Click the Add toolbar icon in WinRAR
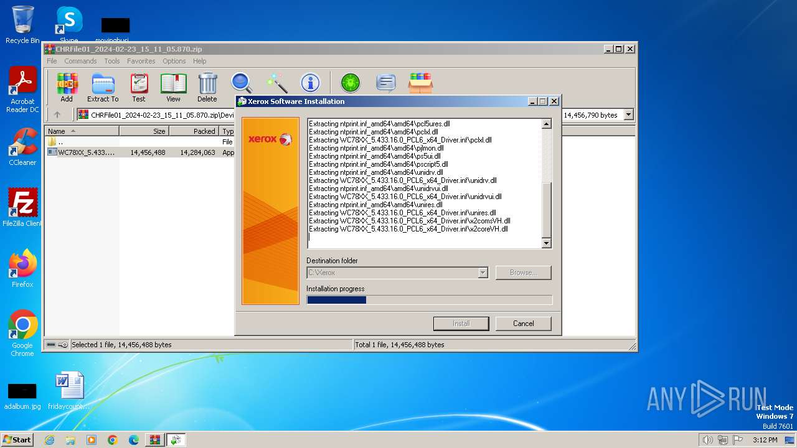Screen dimensions: 797x448 67,87
